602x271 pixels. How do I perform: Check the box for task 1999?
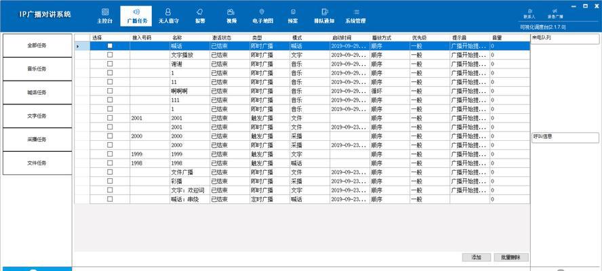pyautogui.click(x=111, y=154)
